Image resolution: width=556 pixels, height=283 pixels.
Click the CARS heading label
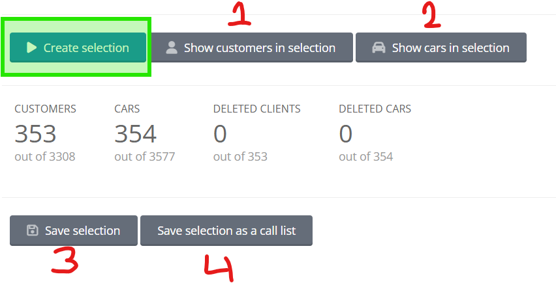pos(127,109)
